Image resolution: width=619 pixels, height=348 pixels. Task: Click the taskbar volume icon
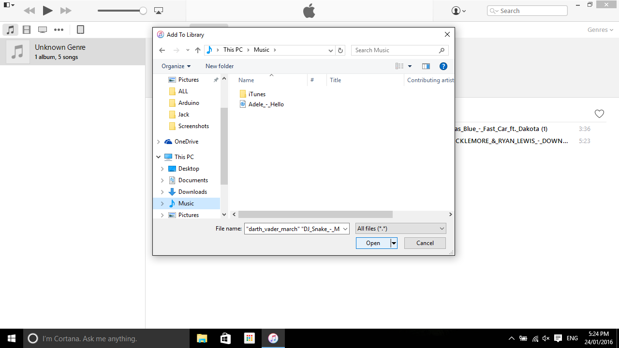tap(546, 338)
